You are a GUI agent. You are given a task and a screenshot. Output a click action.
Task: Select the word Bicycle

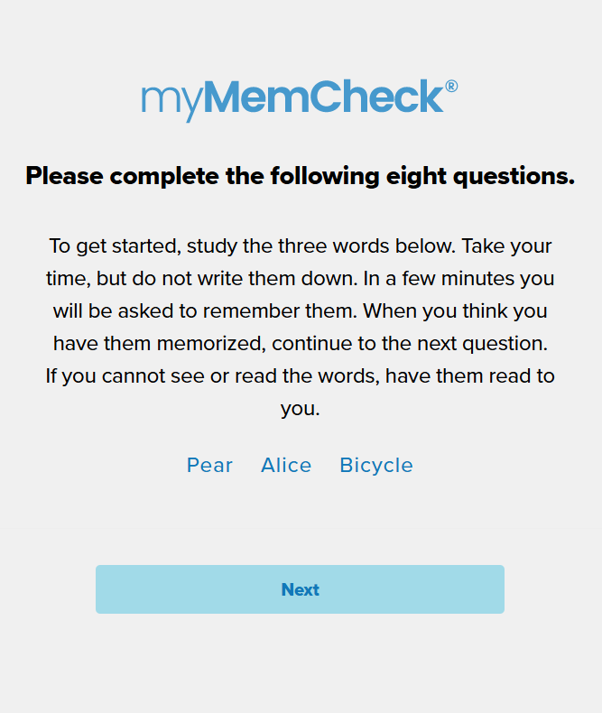point(376,466)
